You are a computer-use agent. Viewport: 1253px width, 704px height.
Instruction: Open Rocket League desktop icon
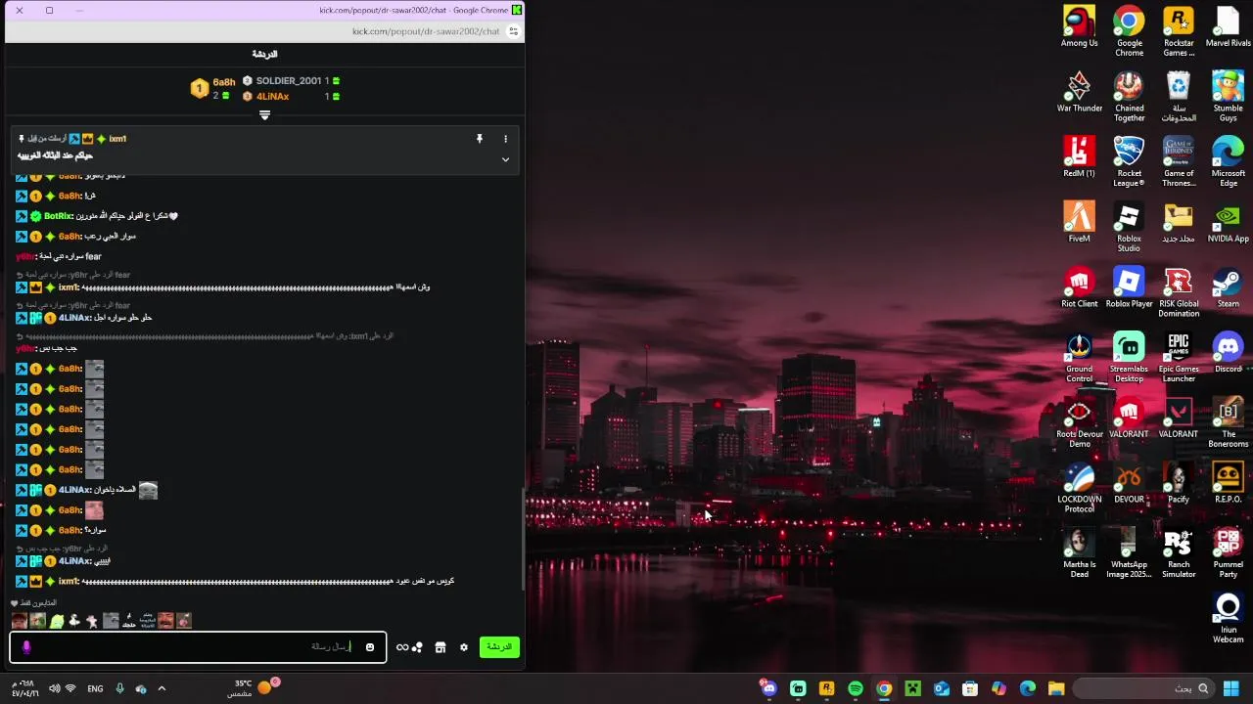tap(1130, 162)
